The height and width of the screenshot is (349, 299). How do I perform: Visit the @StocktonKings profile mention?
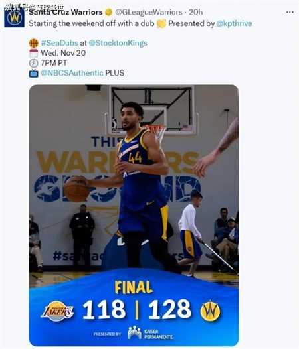(x=118, y=43)
